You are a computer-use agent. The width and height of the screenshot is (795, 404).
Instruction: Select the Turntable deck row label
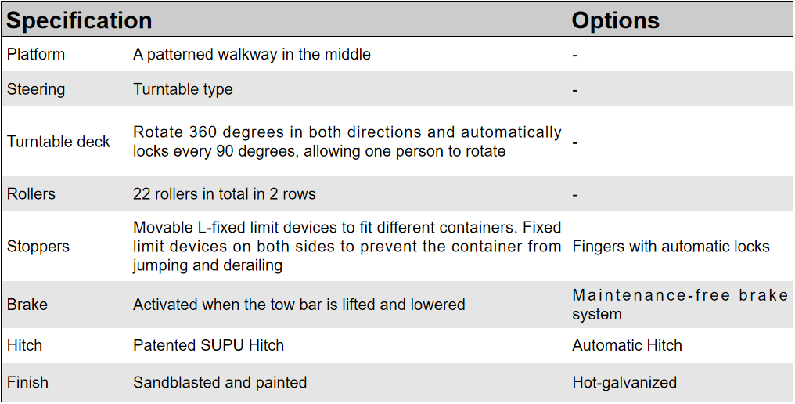coord(59,142)
